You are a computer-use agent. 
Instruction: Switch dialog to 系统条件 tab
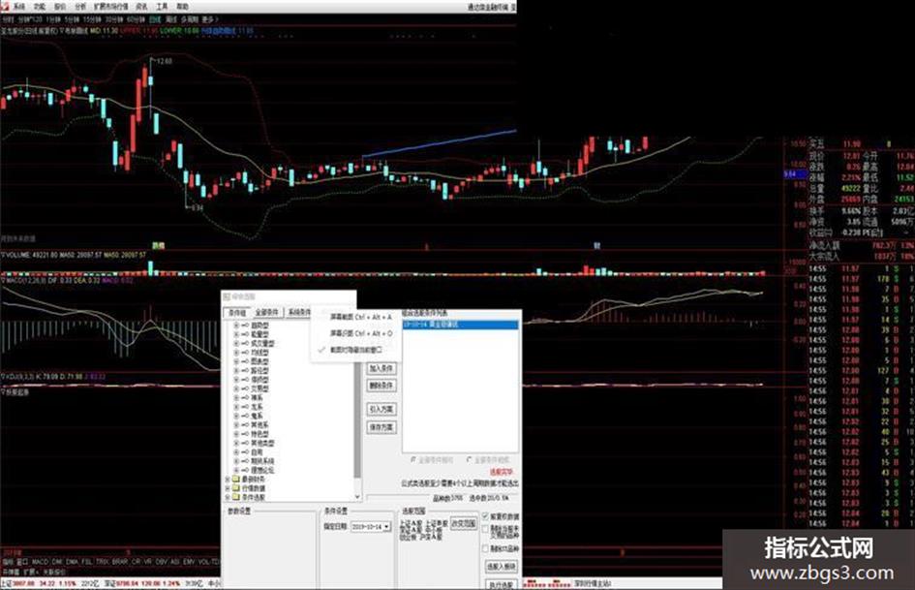(299, 313)
